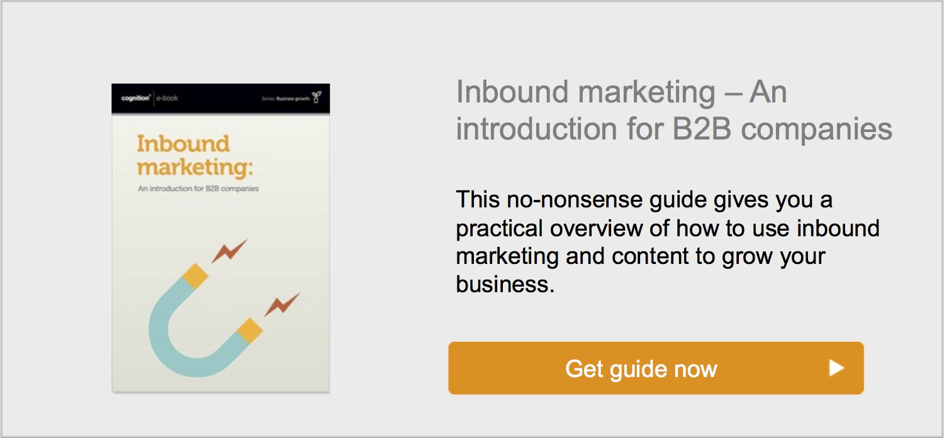
Task: Click the "introduction for B2B companies" heading line
Action: tap(674, 129)
